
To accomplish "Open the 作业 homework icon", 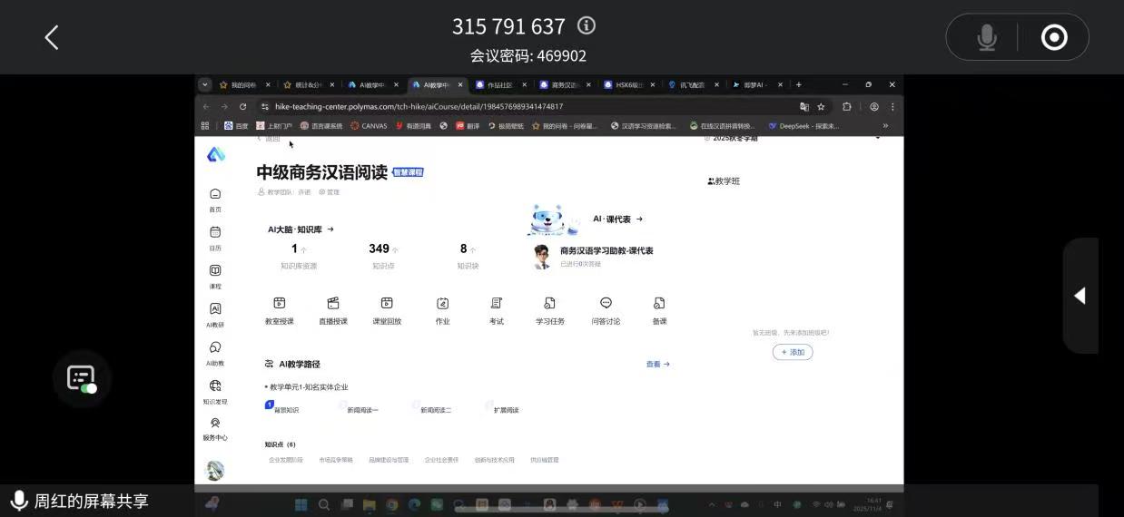I will [x=442, y=304].
